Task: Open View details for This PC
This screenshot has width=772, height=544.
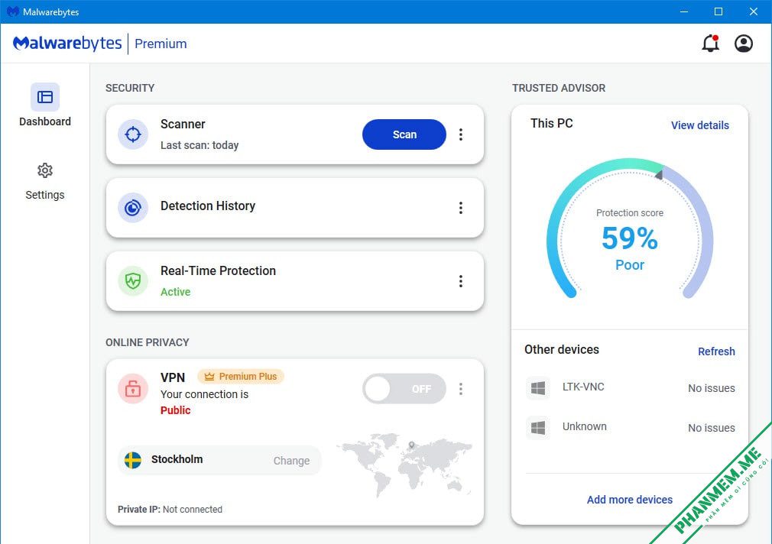Action: coord(699,125)
